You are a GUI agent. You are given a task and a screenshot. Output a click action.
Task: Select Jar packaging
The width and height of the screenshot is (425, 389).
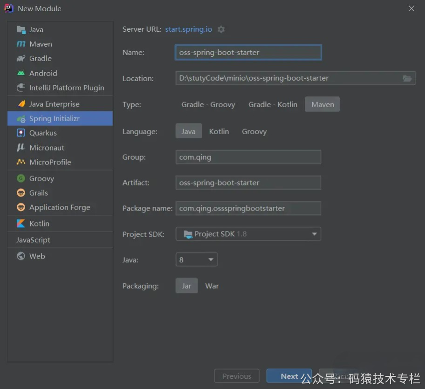pyautogui.click(x=186, y=286)
